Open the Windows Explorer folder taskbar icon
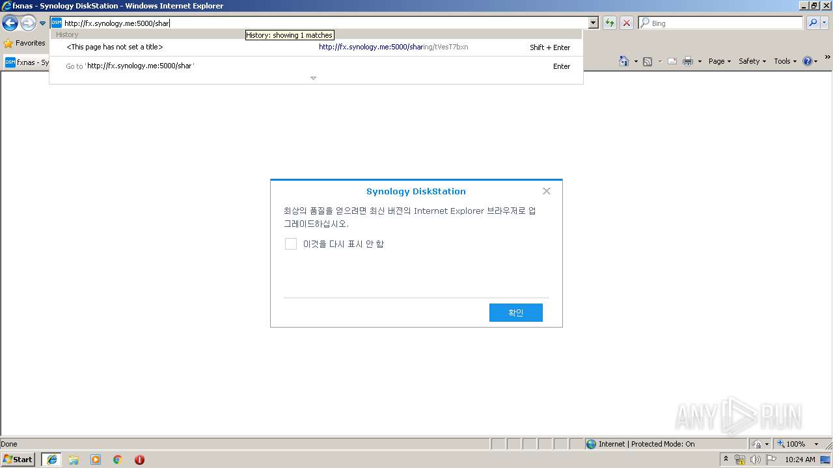 pos(74,460)
